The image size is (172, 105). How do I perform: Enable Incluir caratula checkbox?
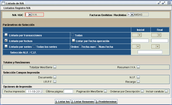pos(166,91)
